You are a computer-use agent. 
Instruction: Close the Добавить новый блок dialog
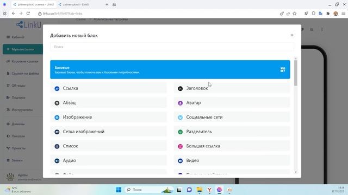(x=292, y=35)
